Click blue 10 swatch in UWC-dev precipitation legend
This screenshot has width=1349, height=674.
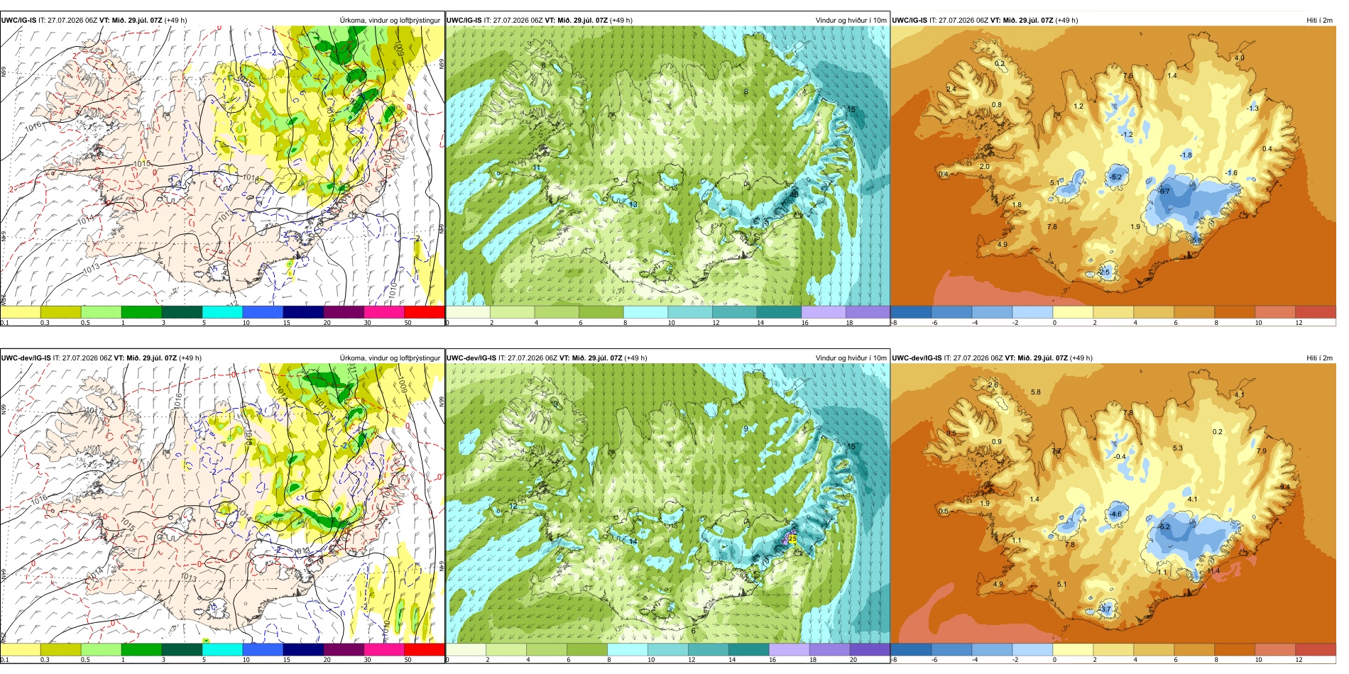point(263,650)
